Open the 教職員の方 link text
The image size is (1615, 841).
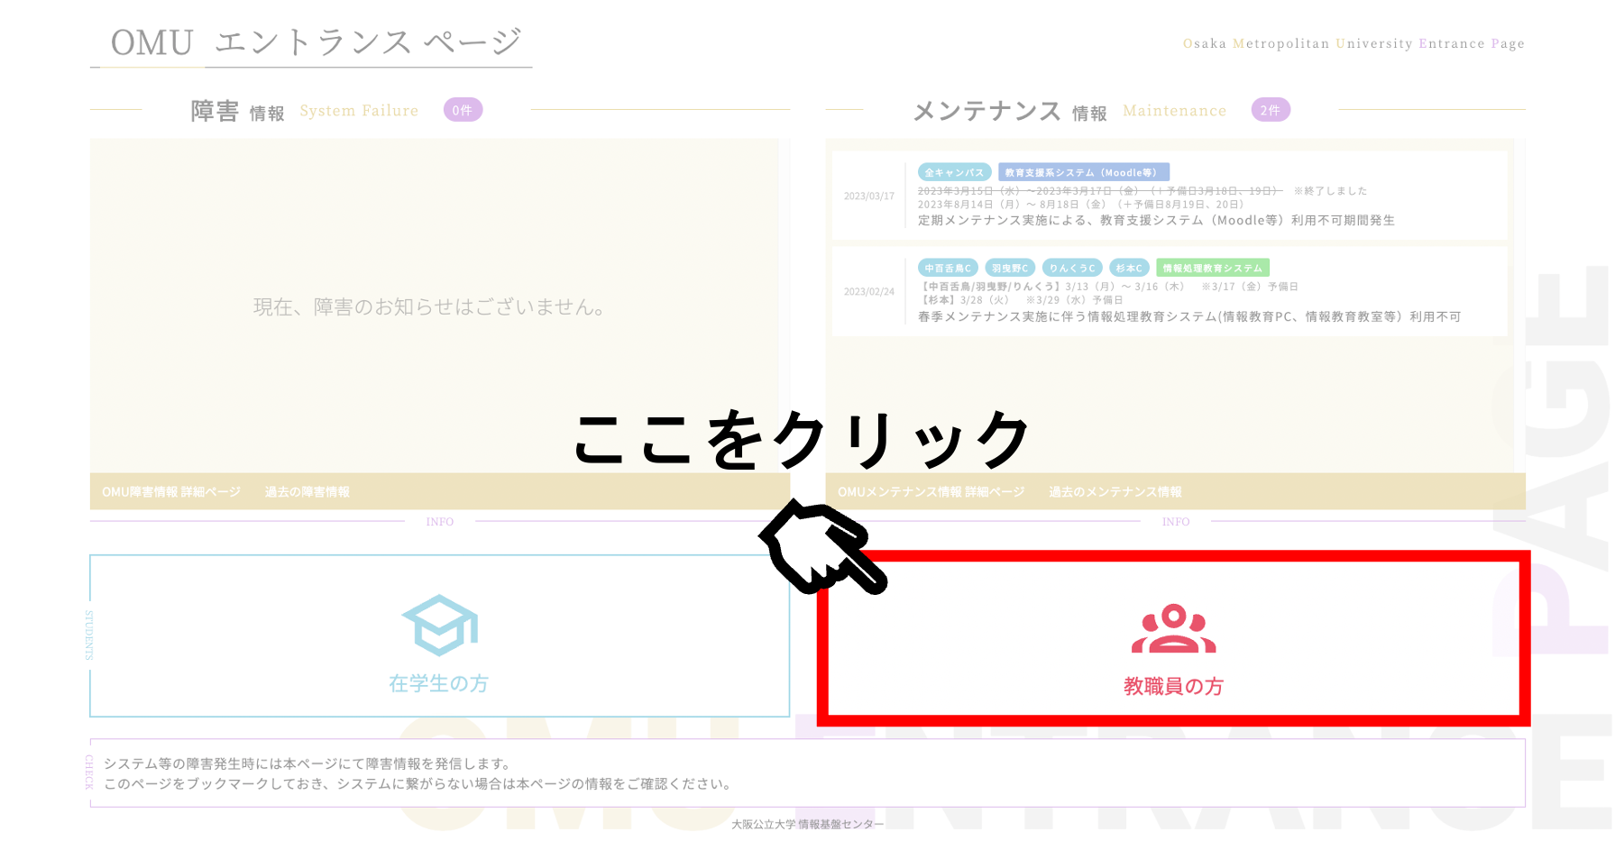(x=1173, y=686)
